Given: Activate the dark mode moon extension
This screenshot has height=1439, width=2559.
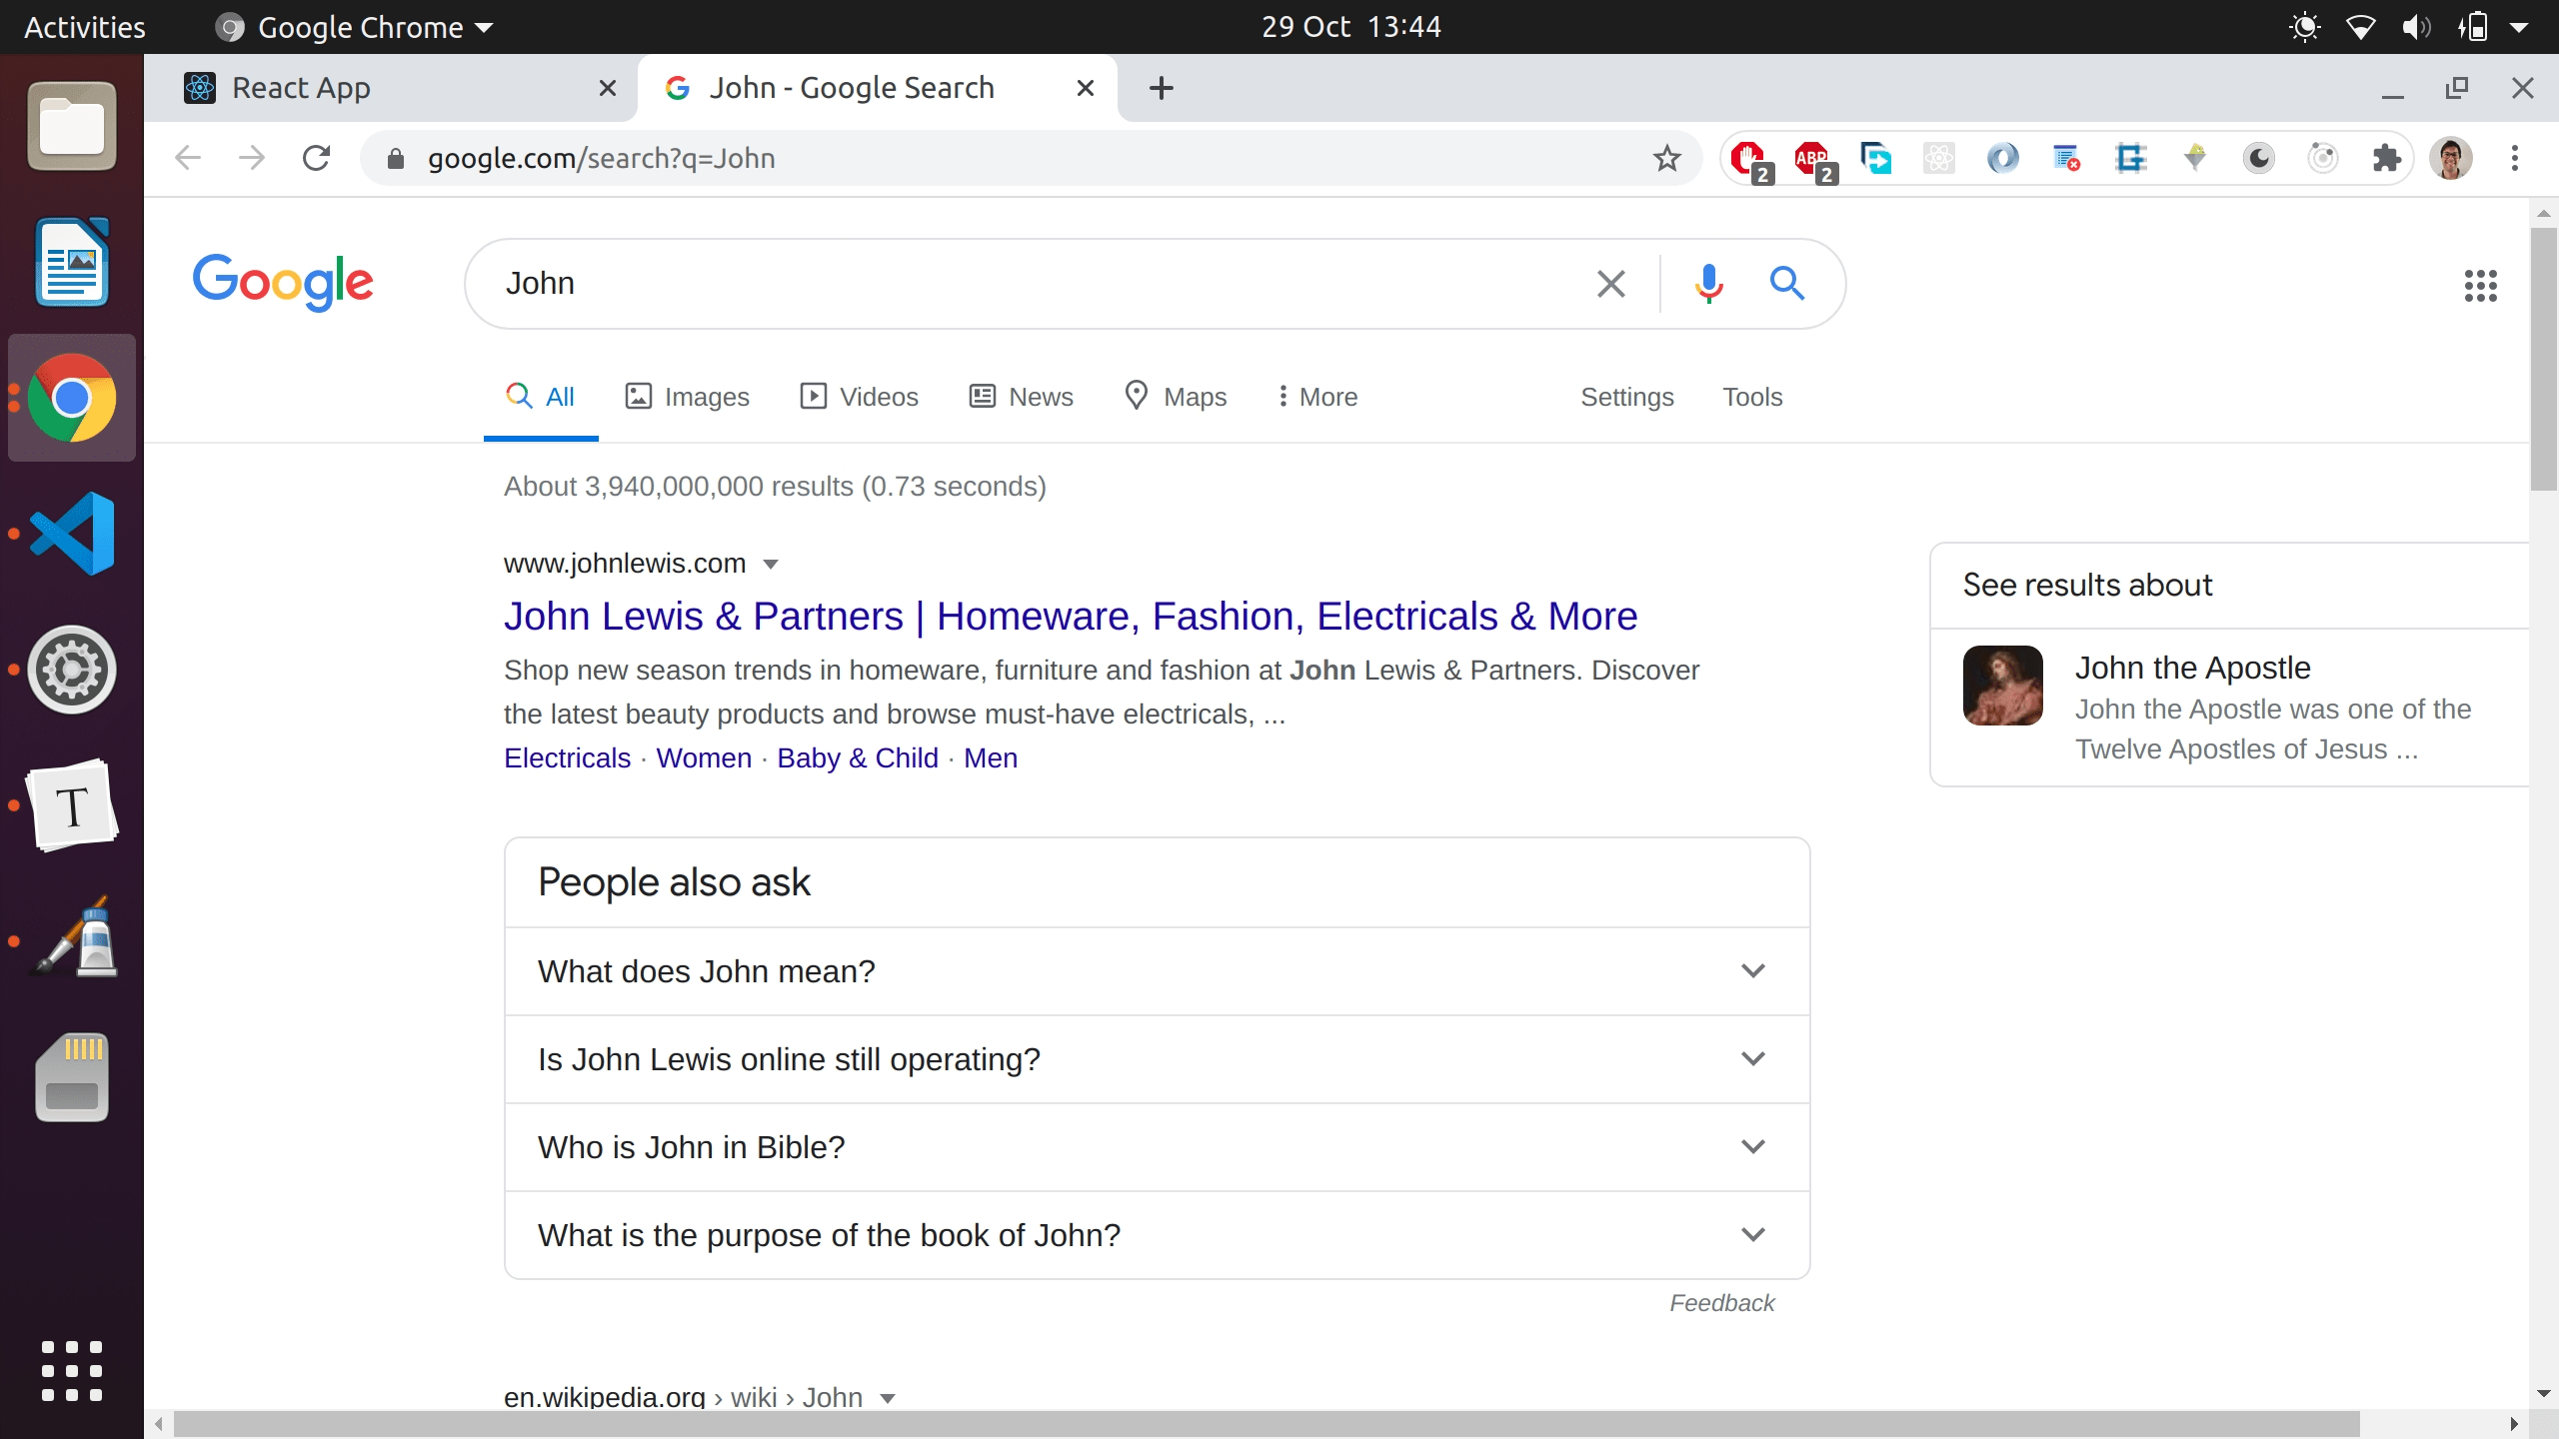Looking at the screenshot, I should tap(2257, 158).
